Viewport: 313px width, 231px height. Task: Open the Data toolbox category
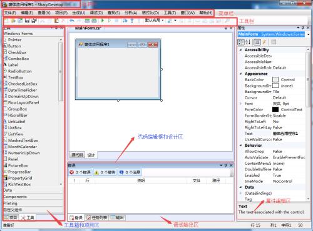(x=33, y=190)
